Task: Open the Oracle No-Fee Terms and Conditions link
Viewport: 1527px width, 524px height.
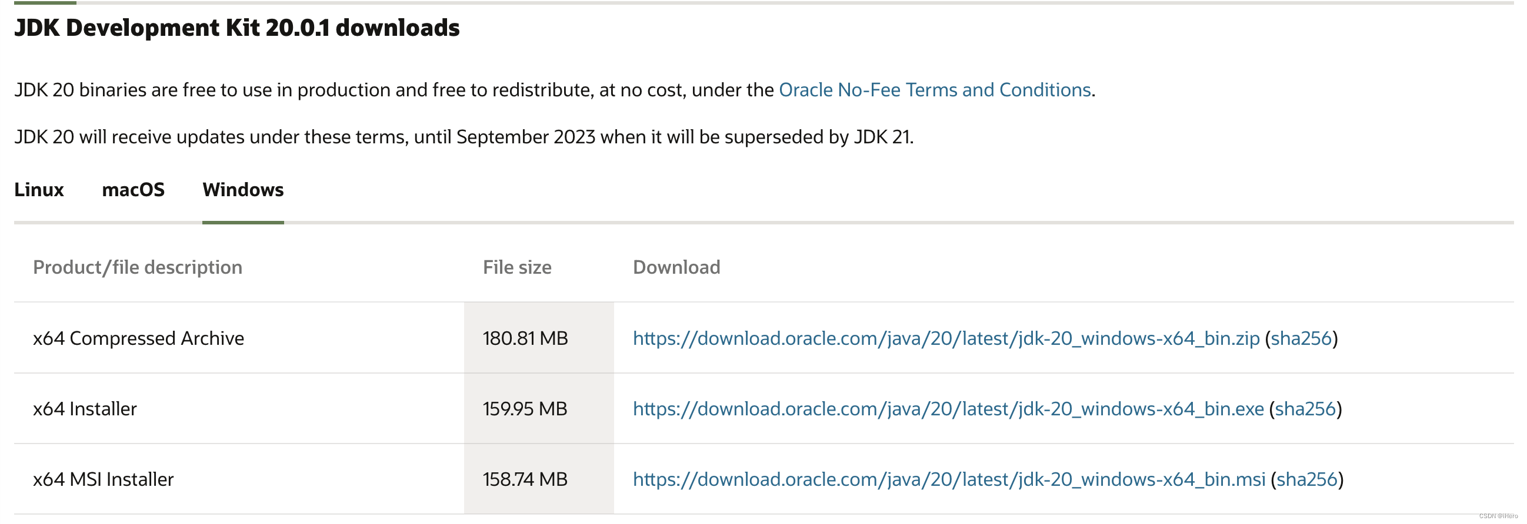Action: [935, 90]
